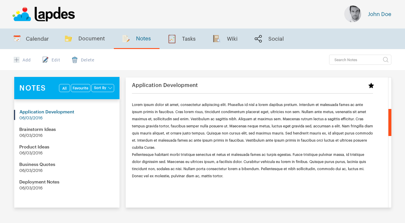Select the Brainstorm Ideas note
Viewport: 405px width, 223px height.
tap(37, 129)
